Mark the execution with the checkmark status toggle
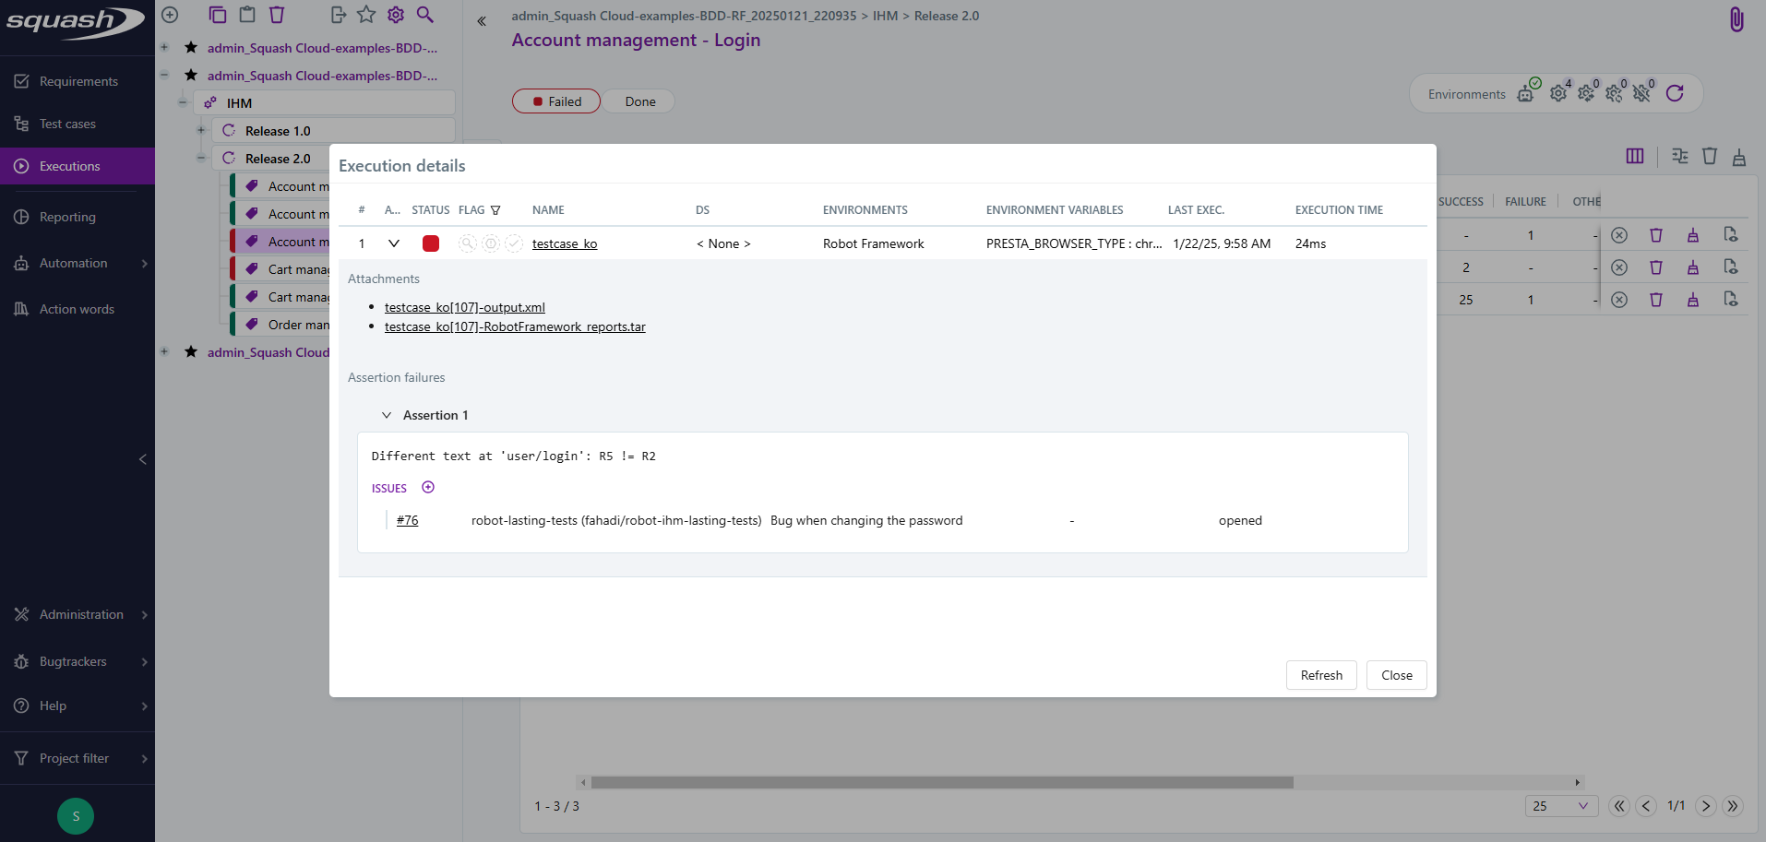1766x842 pixels. tap(514, 243)
